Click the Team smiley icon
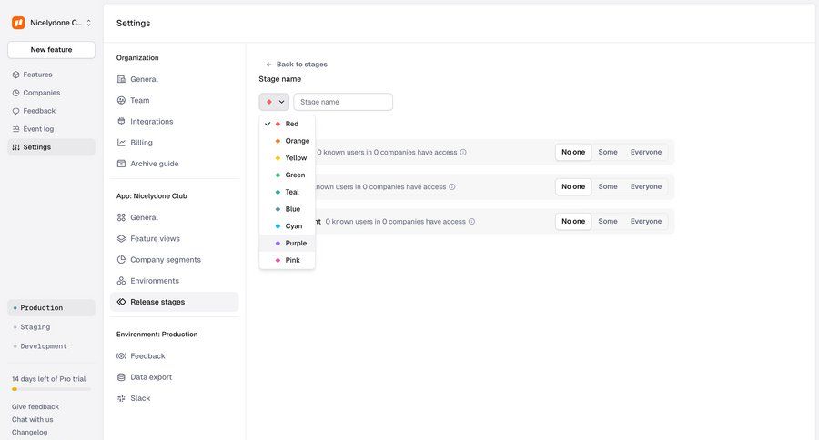 tap(121, 100)
